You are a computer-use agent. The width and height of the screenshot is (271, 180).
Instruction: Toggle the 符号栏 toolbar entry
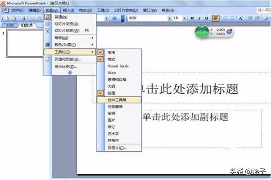pos(119,140)
